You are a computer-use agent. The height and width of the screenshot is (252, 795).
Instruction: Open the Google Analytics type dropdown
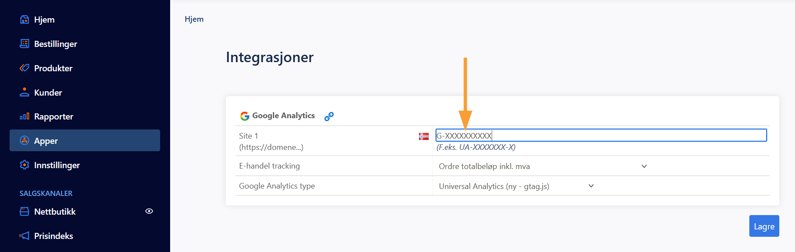516,186
